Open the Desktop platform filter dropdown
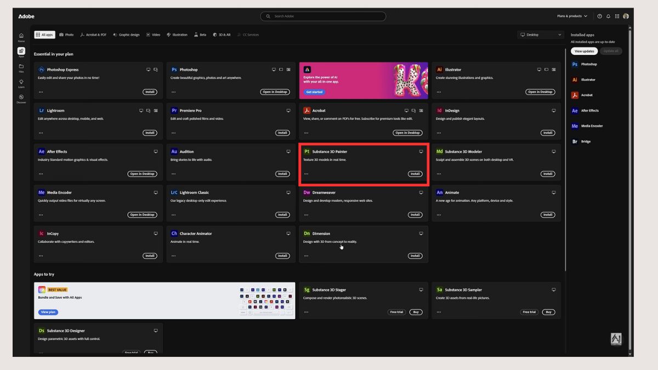 click(541, 35)
